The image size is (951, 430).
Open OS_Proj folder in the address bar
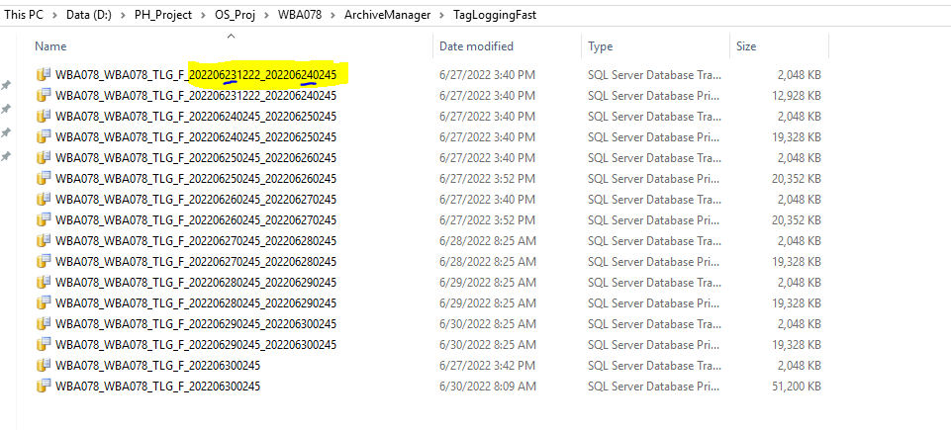click(x=236, y=15)
